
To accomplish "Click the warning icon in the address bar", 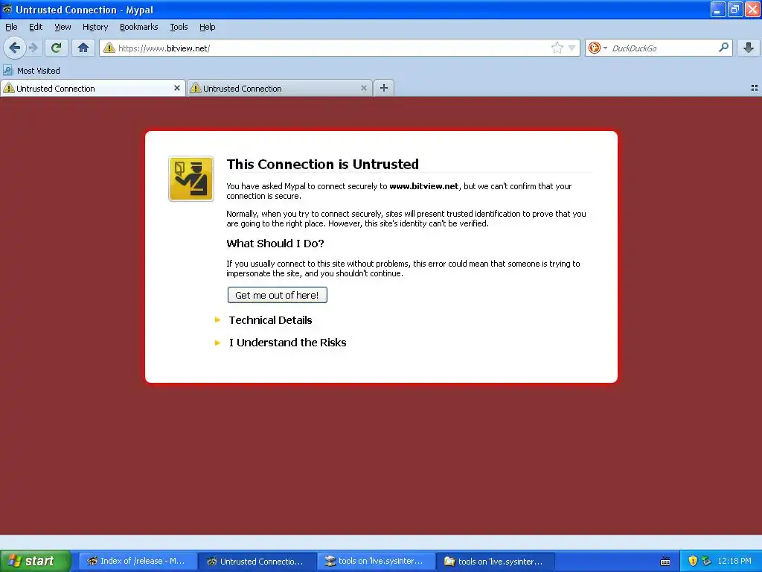I will (x=109, y=48).
